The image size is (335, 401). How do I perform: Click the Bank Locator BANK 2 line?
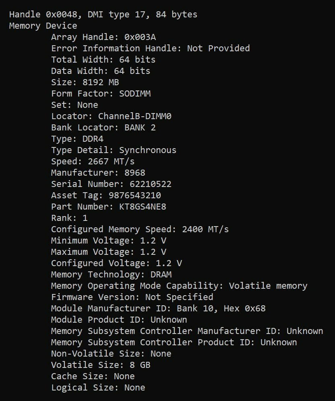(103, 128)
